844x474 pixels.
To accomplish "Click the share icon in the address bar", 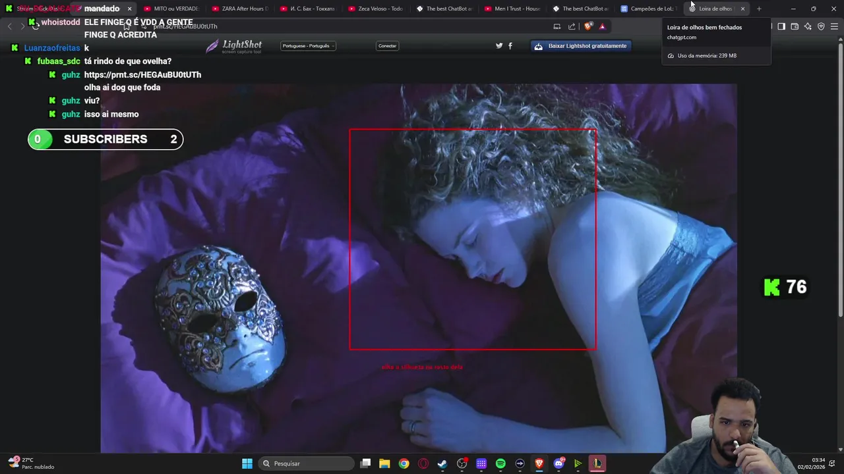I will tap(572, 26).
